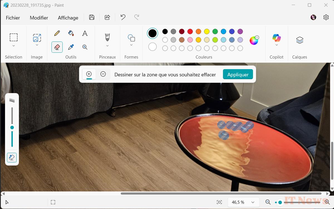
Task: Open the Layers (Calques) panel
Action: pos(299,40)
